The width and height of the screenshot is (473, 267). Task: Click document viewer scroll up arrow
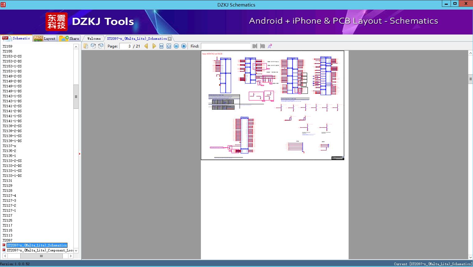pos(471,53)
